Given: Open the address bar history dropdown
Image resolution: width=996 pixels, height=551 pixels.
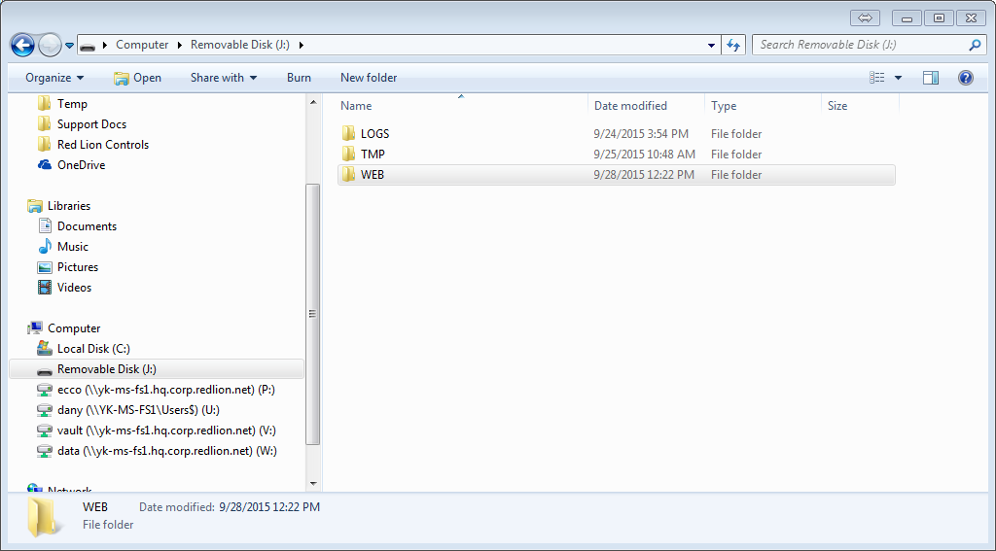Looking at the screenshot, I should coord(711,45).
